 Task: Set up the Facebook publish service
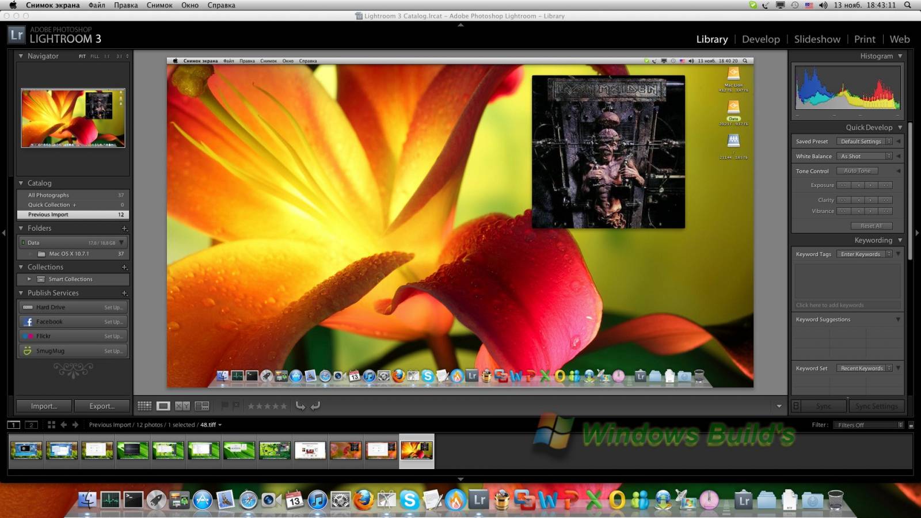(113, 322)
